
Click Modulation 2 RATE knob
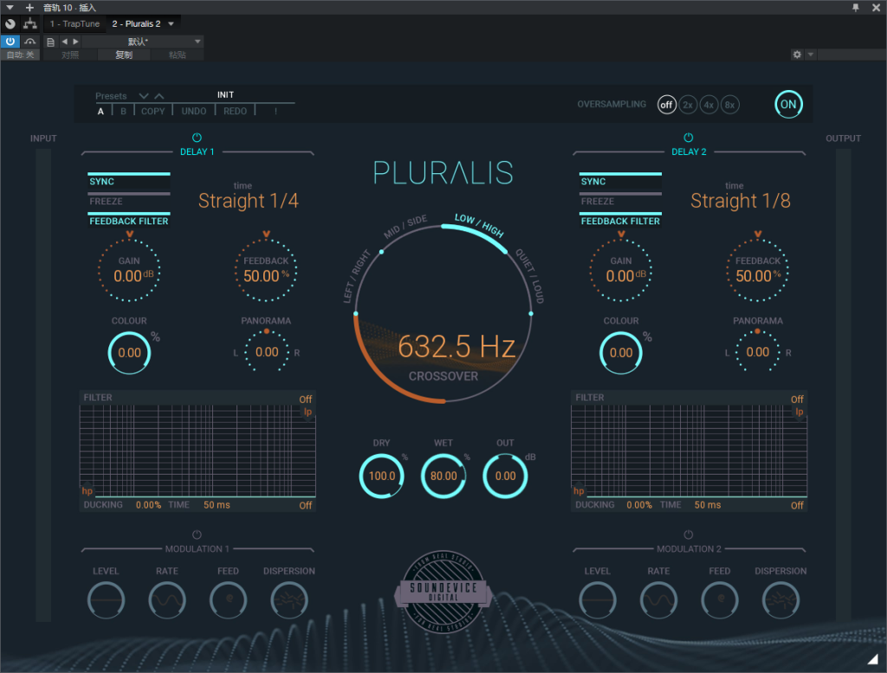pyautogui.click(x=658, y=600)
